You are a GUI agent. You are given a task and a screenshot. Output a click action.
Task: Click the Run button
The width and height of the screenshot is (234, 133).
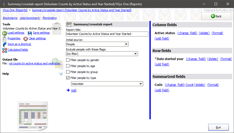(218, 127)
